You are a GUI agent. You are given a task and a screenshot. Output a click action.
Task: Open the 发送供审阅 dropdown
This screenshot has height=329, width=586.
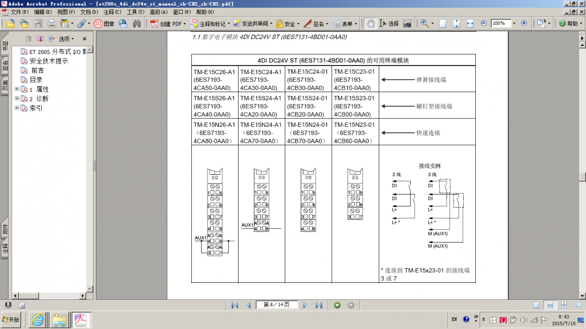click(x=253, y=24)
